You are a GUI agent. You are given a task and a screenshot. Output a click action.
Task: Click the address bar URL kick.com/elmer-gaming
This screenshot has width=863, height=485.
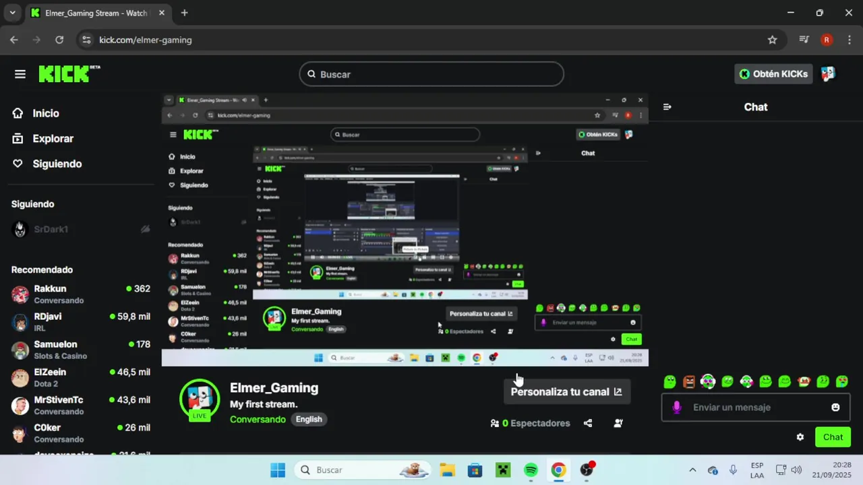pos(146,40)
